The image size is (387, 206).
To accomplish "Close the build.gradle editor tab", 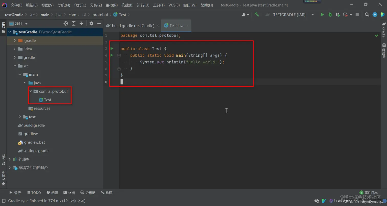I will coord(158,25).
